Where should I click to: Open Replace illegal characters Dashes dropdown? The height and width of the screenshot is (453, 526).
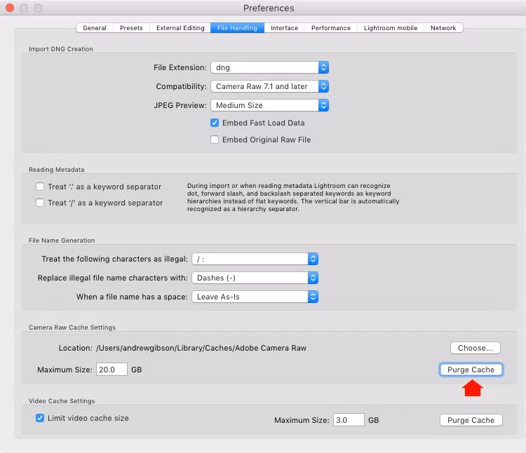click(x=255, y=278)
